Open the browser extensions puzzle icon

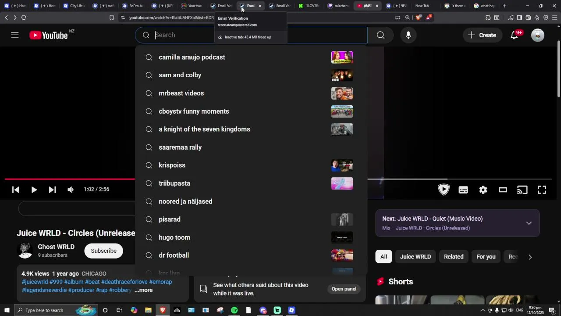(x=488, y=18)
